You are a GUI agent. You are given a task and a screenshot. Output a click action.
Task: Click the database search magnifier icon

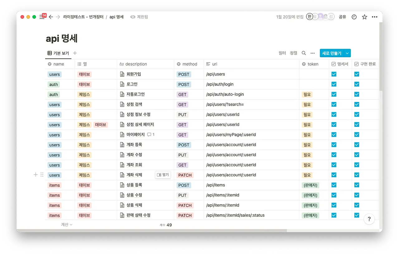click(x=304, y=53)
